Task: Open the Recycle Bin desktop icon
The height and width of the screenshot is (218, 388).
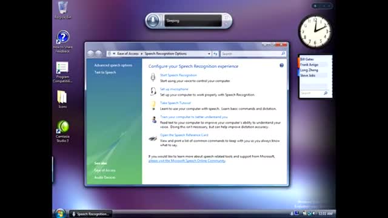Action: (63, 10)
